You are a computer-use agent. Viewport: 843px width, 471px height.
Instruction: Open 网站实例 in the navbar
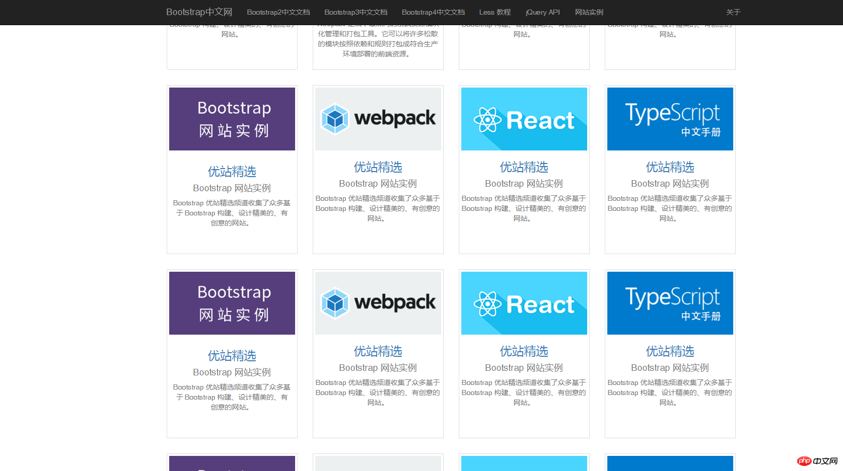coord(589,12)
